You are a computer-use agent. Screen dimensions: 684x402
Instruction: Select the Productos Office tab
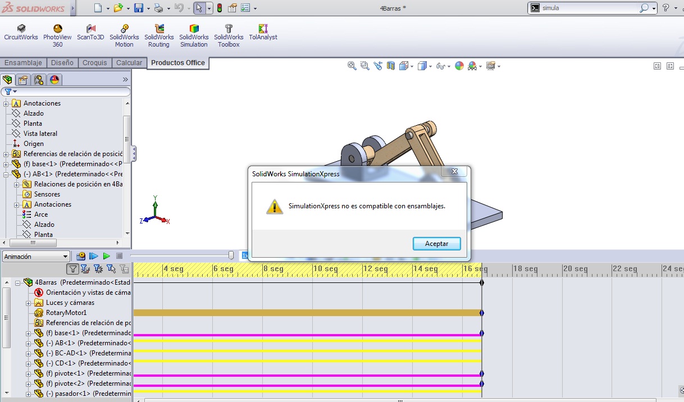178,63
